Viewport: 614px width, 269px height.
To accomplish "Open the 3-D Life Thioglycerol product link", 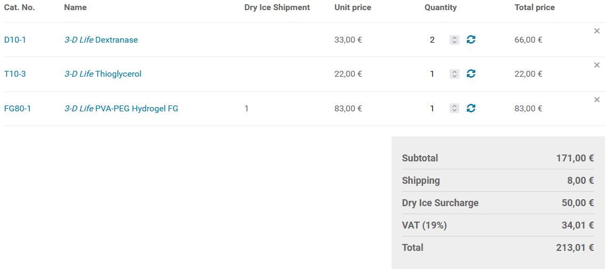I will tap(103, 74).
